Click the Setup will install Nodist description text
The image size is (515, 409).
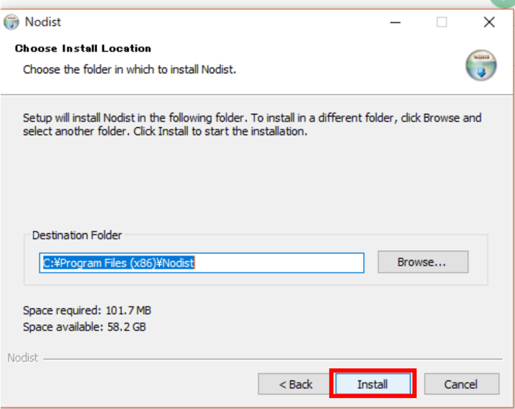(x=252, y=125)
